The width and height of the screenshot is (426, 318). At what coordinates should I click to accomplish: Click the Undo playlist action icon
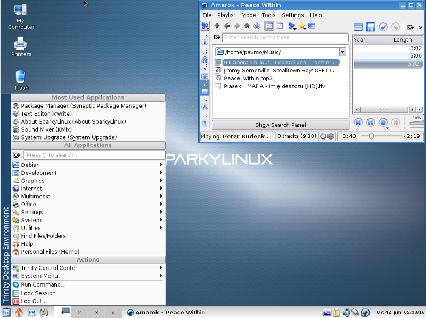point(383,27)
